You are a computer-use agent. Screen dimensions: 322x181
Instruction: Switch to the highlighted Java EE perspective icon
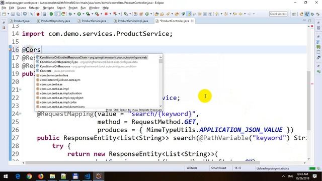[x=307, y=14]
